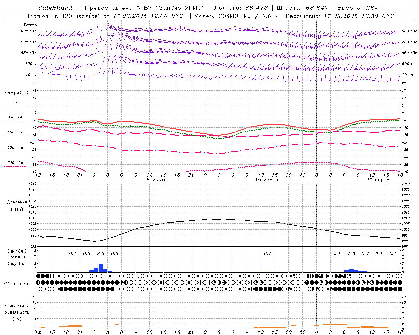
Task: Click '700 гПа' entry in temperature legend
Action: pyautogui.click(x=15, y=148)
